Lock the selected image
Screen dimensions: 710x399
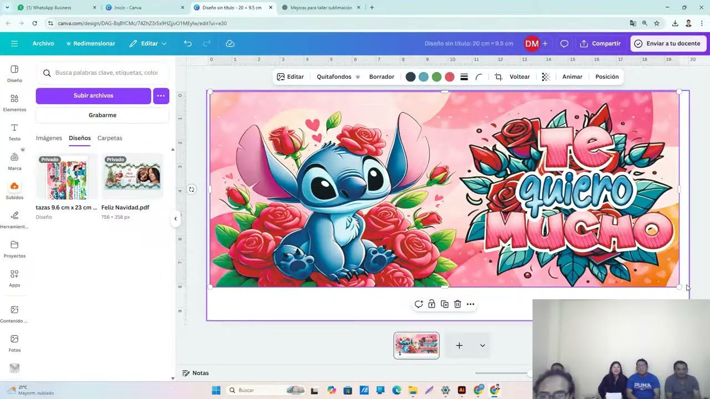[x=432, y=304]
